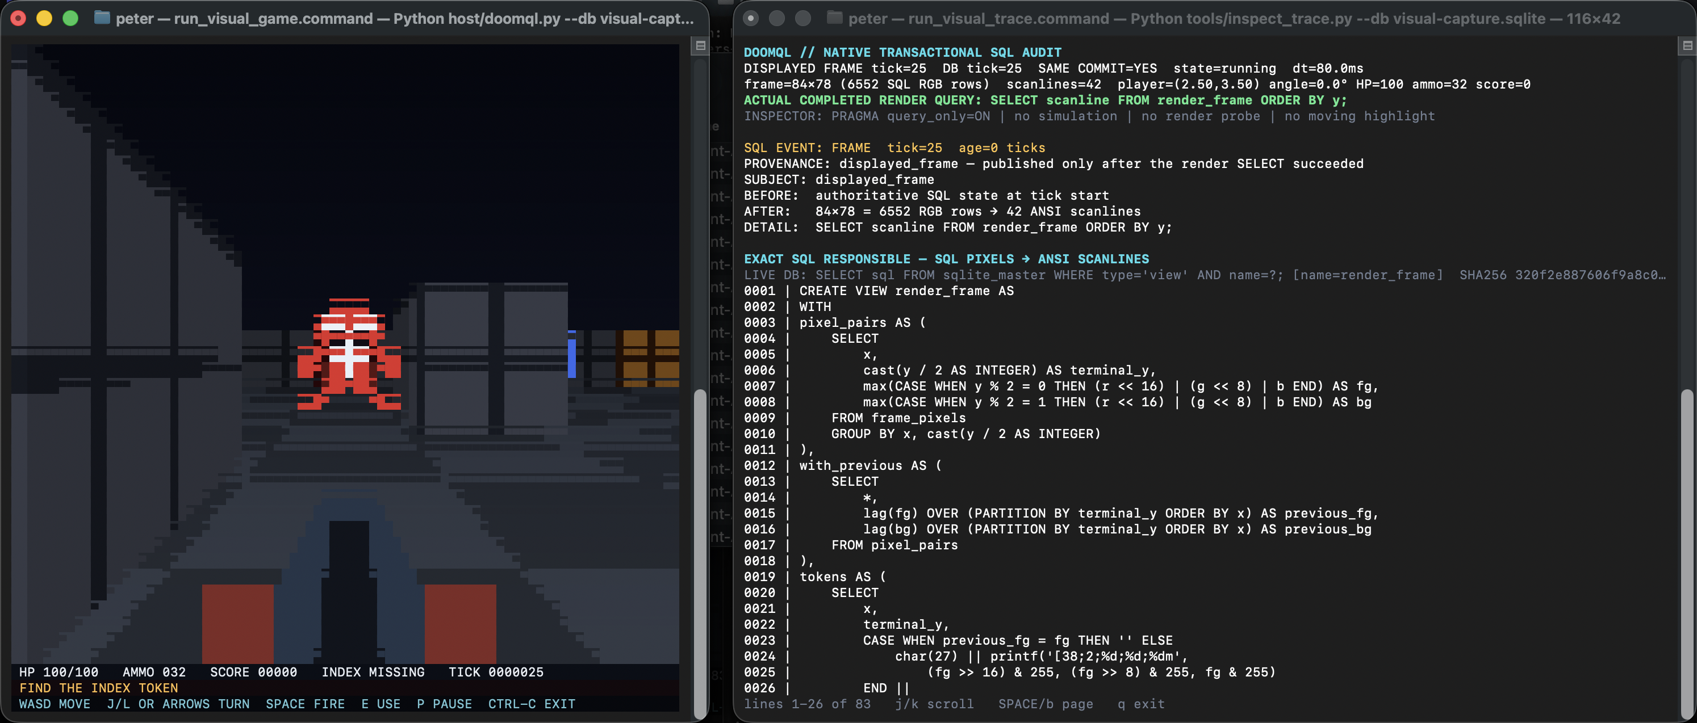Click the 'DOOMQL // NATIVE TRANSACTIONAL SQL AUDIT' heading

click(902, 52)
